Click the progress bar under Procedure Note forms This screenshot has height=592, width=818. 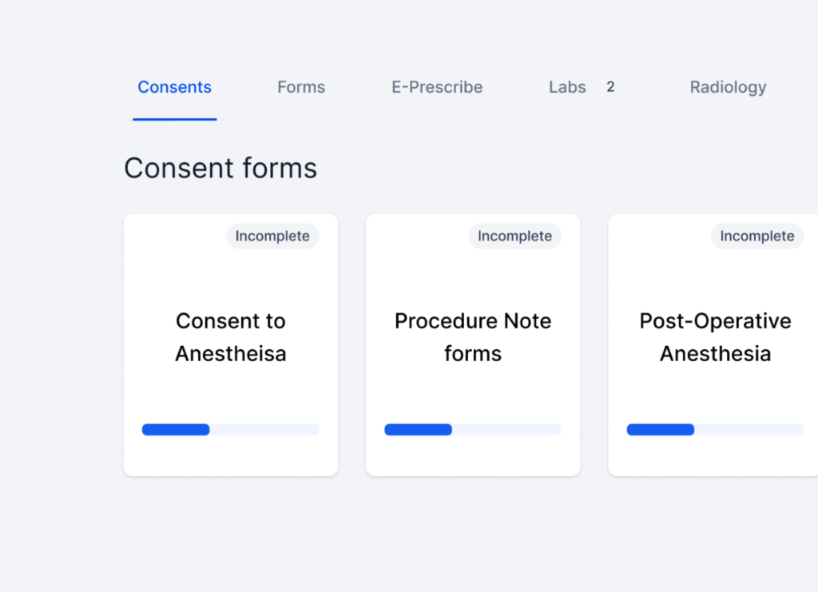pyautogui.click(x=472, y=429)
